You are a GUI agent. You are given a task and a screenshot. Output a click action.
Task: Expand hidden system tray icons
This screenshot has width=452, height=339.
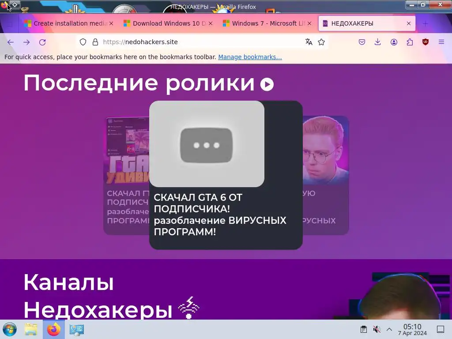tap(389, 329)
